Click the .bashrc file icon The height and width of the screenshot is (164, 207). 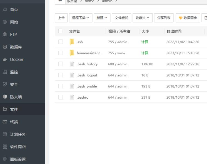pyautogui.click(x=72, y=97)
